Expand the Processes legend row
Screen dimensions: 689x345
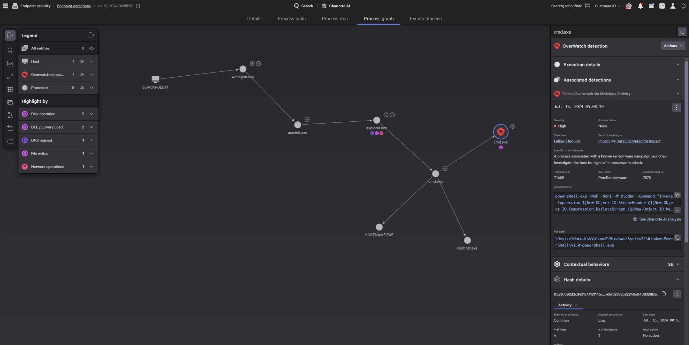[x=92, y=88]
